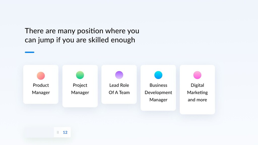
Task: Click the heading line 'There are many position where you'
Action: (82, 31)
